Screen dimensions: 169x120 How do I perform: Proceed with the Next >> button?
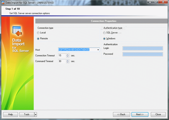[140, 114]
